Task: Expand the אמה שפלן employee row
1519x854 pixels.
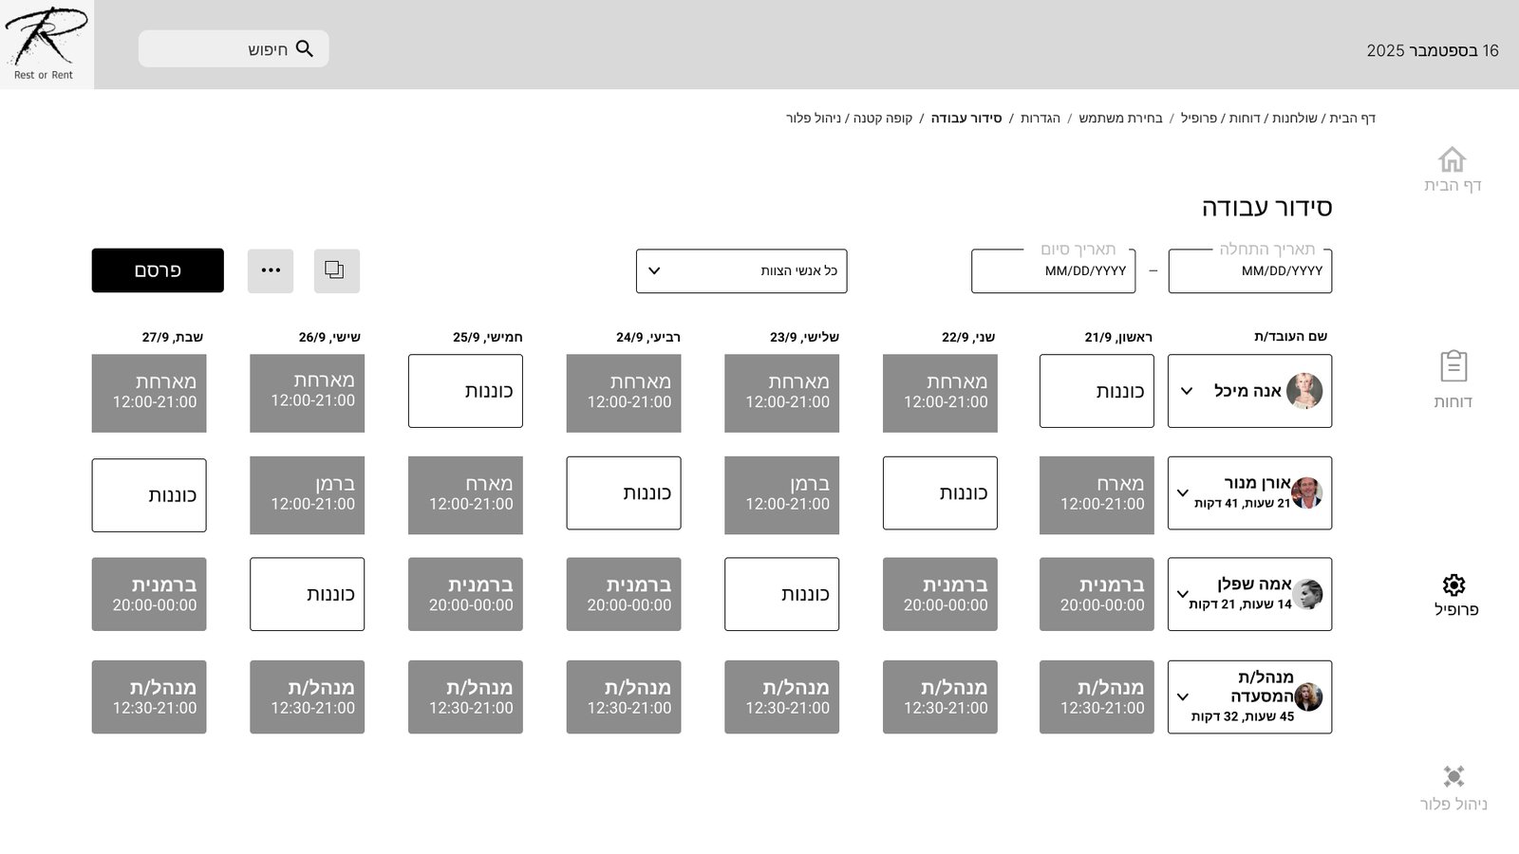Action: click(x=1183, y=595)
